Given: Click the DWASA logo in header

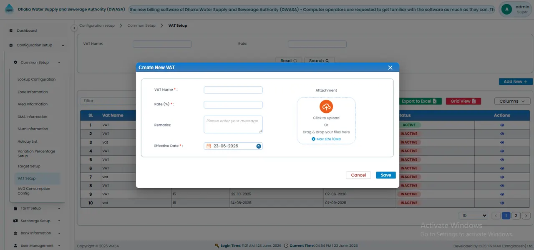Looking at the screenshot, I should pyautogui.click(x=9, y=10).
